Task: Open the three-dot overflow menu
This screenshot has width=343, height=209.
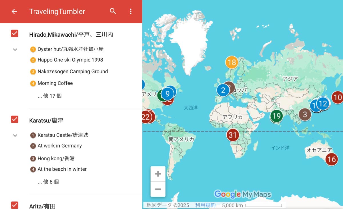Action: [x=131, y=11]
